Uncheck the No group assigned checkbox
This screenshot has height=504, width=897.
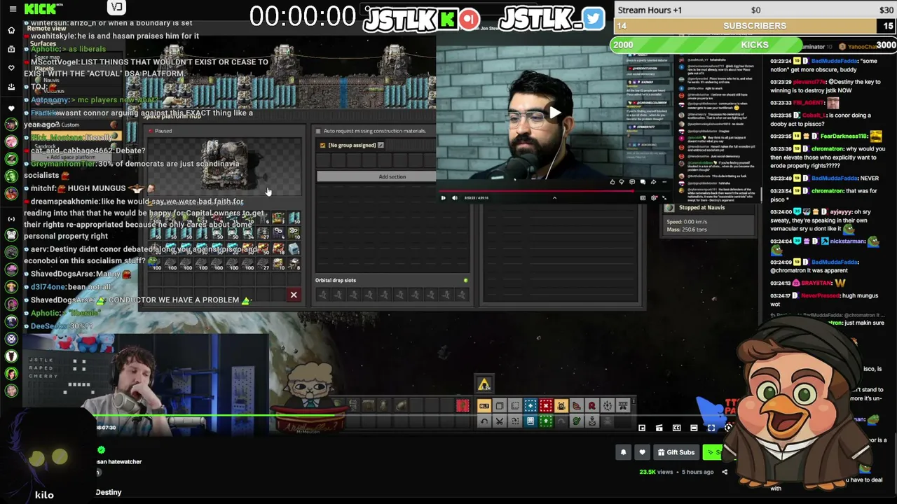[323, 146]
